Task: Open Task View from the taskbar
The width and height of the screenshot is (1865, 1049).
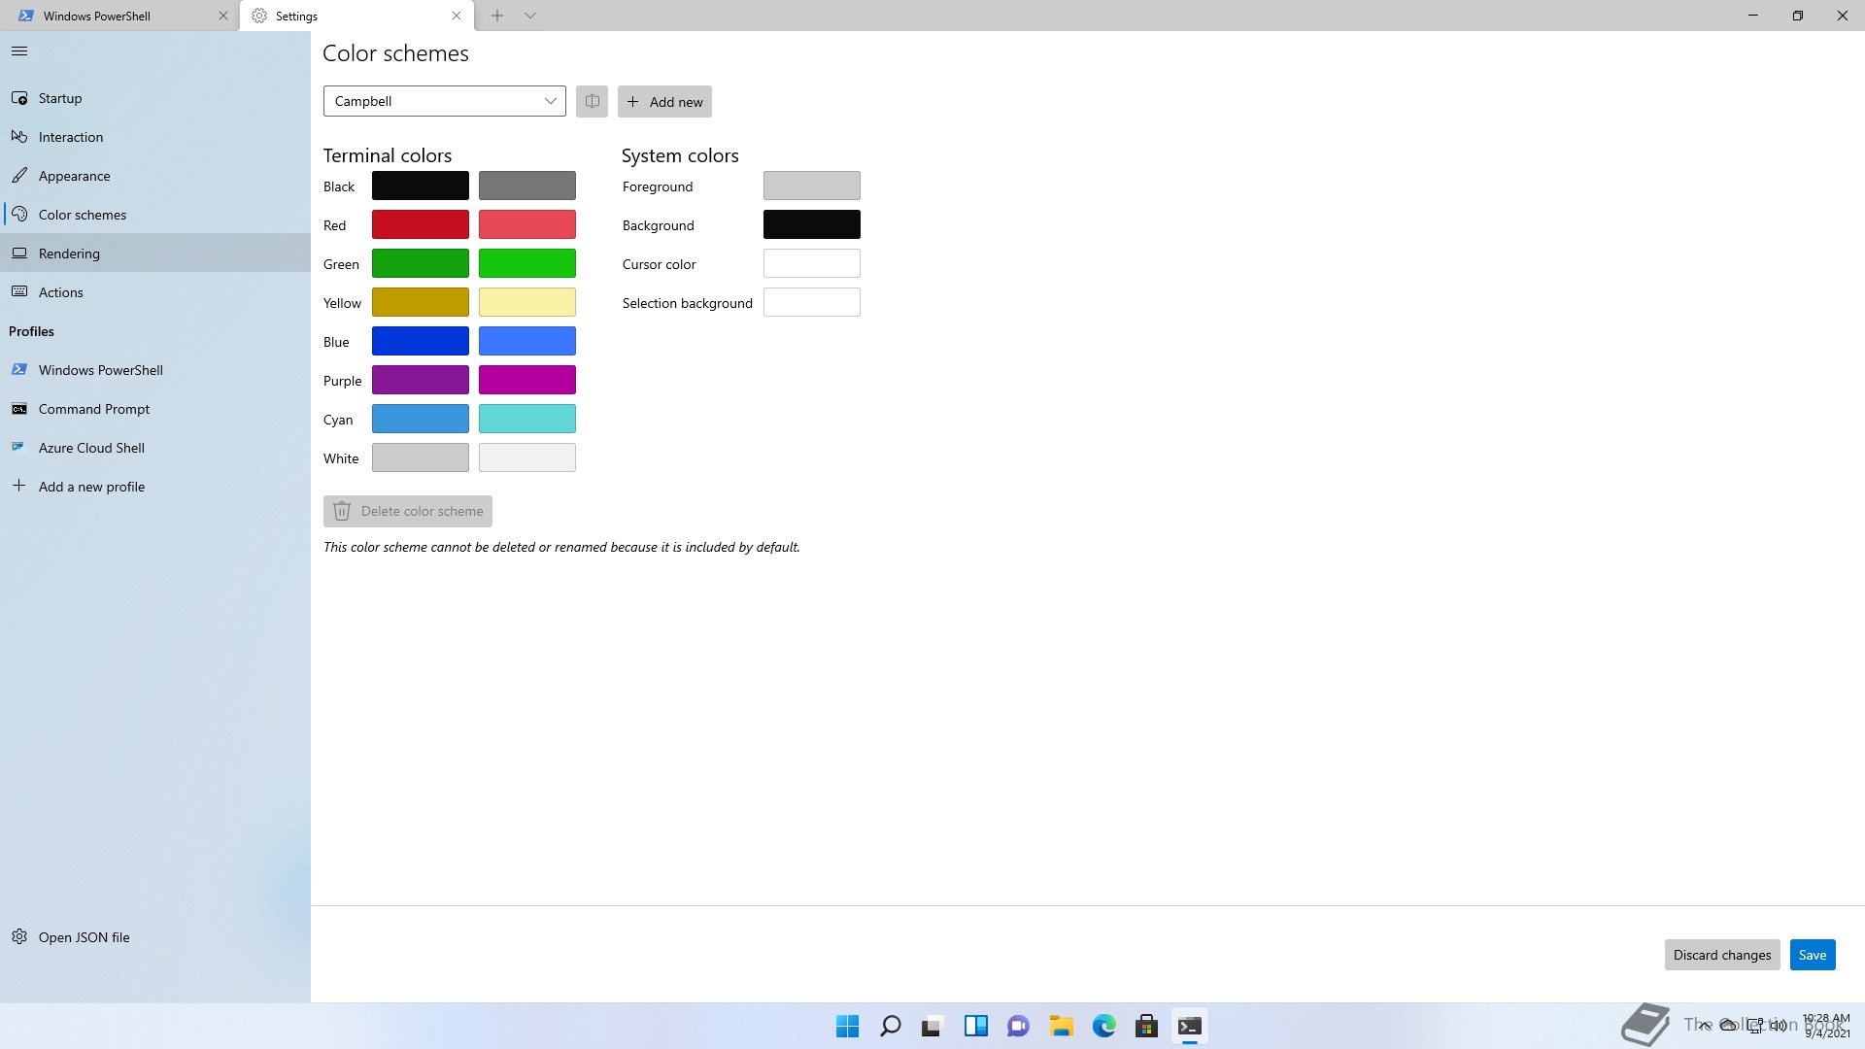Action: click(933, 1026)
